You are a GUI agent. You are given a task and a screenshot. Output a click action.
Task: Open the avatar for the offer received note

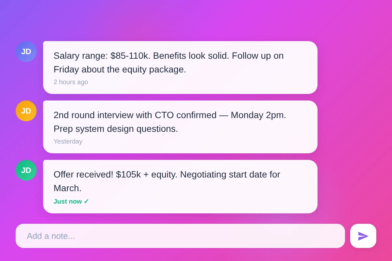click(26, 170)
